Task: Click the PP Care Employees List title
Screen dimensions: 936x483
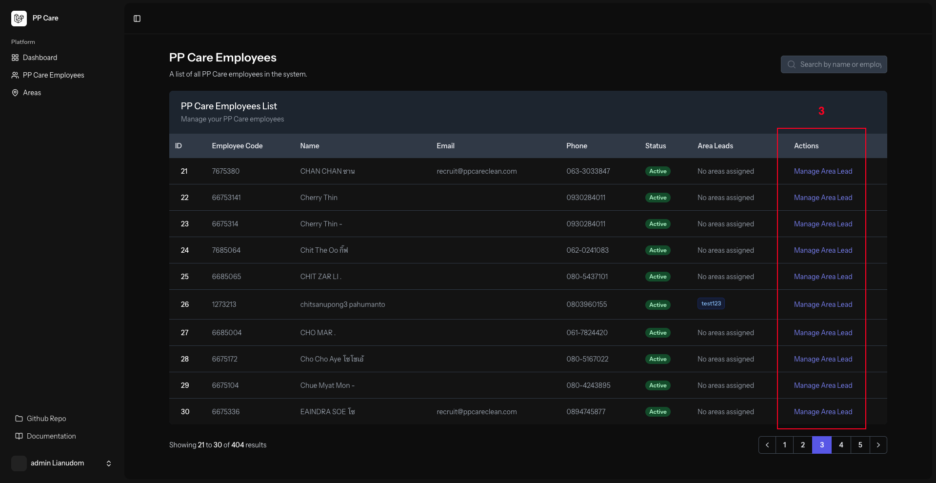Action: coord(229,106)
